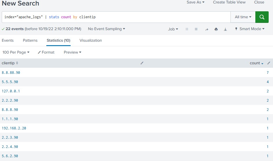Image resolution: width=273 pixels, height=161 pixels.
Task: Pause the running search job
Action: click(x=187, y=29)
